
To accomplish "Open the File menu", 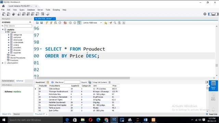I will [3, 10].
